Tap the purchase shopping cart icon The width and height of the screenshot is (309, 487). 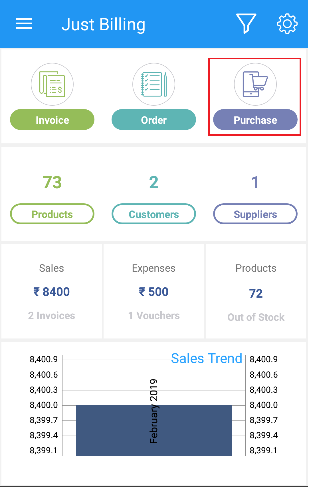click(255, 84)
